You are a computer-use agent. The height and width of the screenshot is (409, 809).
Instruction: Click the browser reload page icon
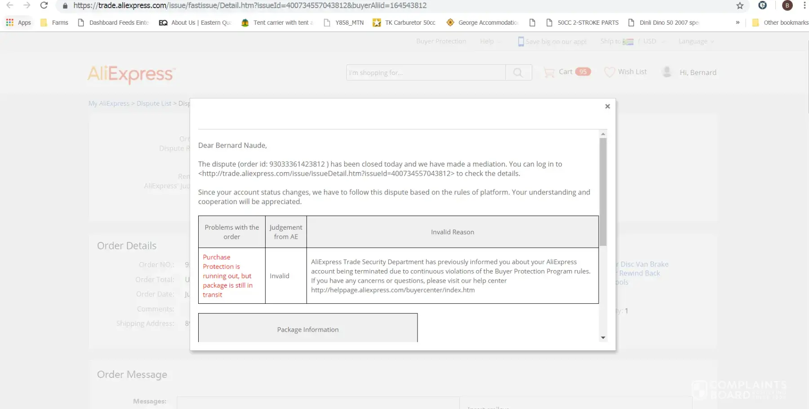click(44, 5)
